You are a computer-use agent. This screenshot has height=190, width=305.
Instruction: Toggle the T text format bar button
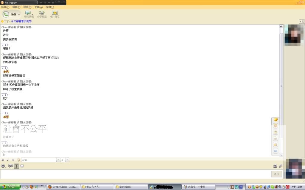tap(16, 166)
